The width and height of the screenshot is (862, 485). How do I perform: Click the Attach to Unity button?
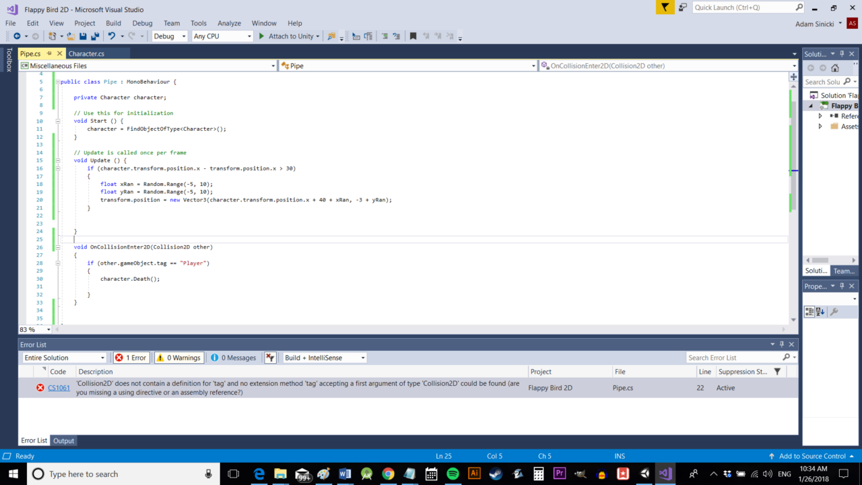286,36
